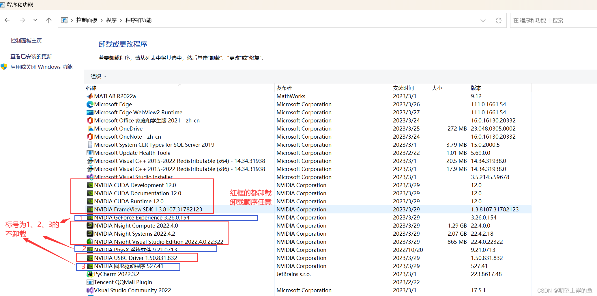Click the Visual Studio Community 2022 icon

point(90,290)
